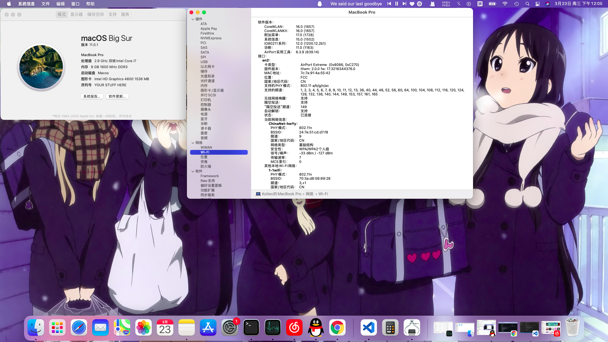The width and height of the screenshot is (608, 342).
Task: Open Activity Monitor in the Dock
Action: pos(273,327)
